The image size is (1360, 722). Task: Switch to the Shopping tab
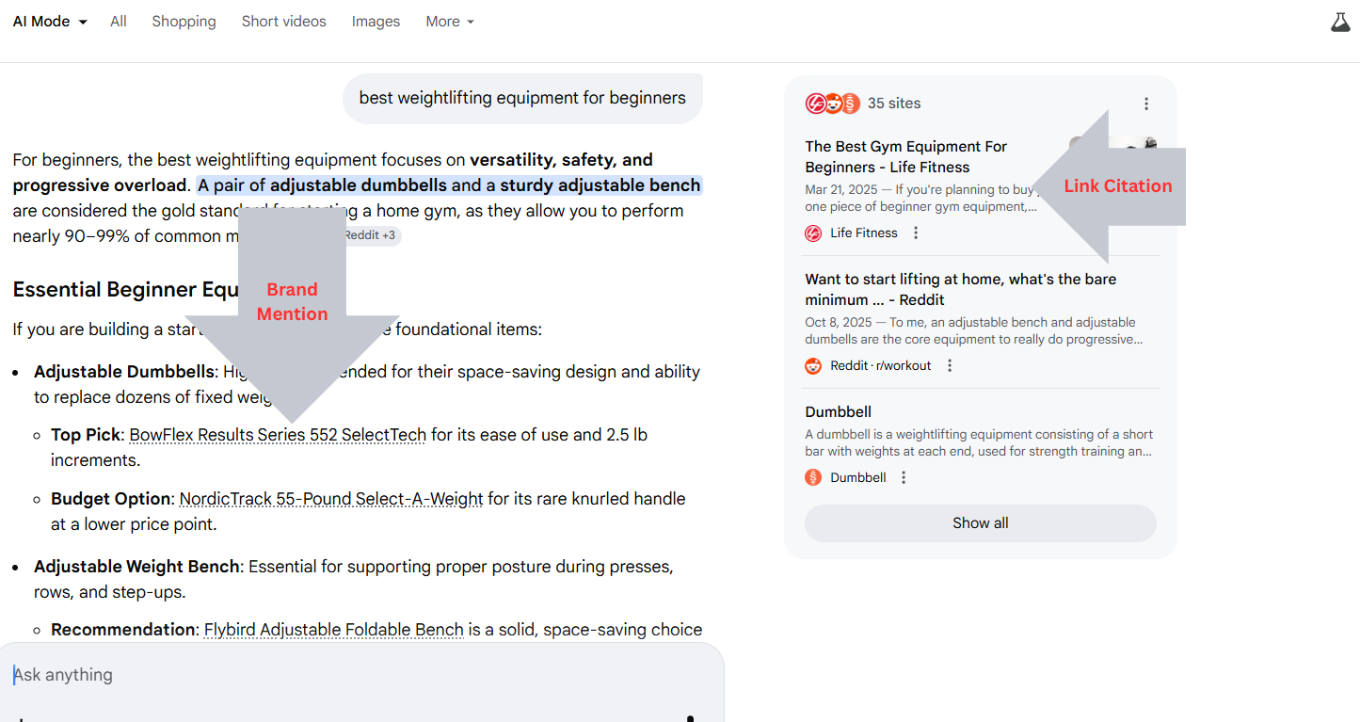pyautogui.click(x=184, y=22)
